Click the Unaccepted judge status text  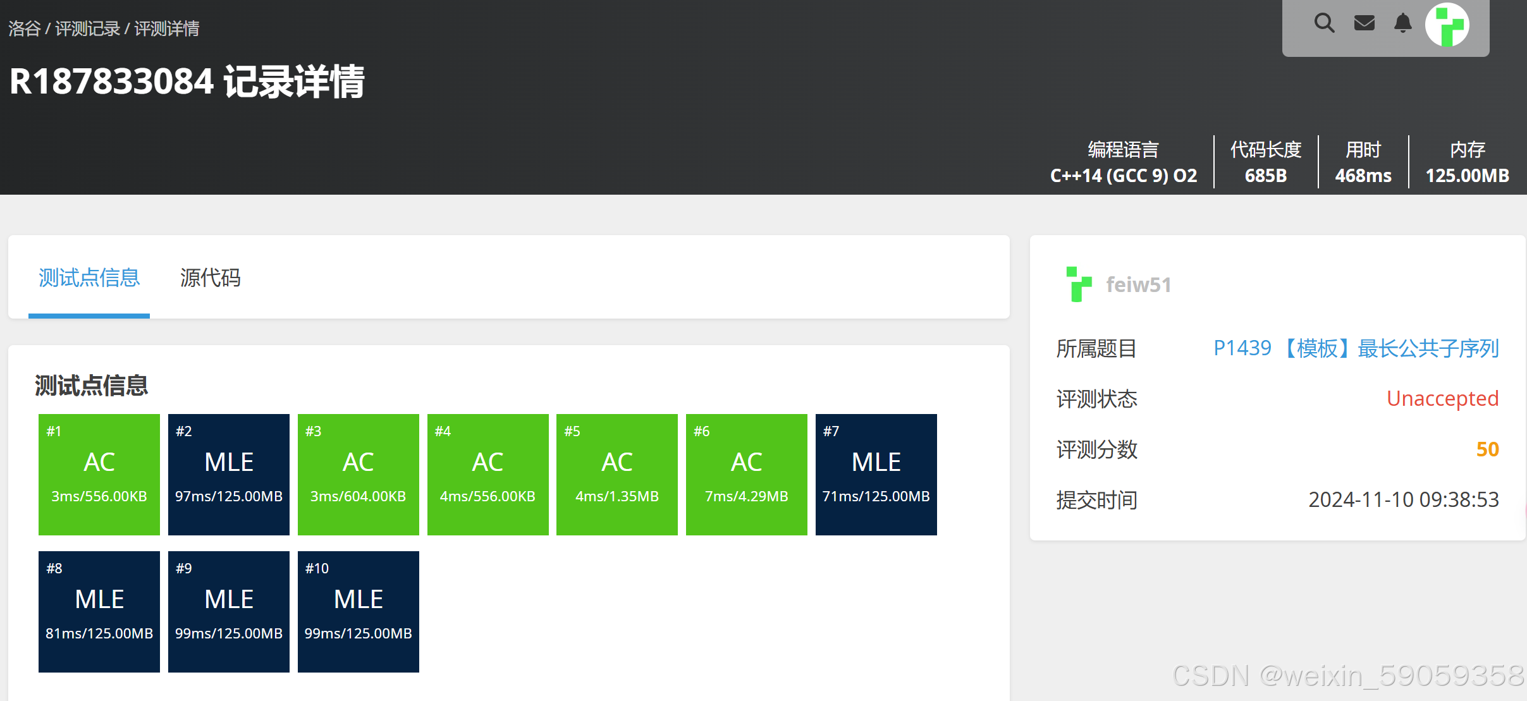(x=1442, y=398)
